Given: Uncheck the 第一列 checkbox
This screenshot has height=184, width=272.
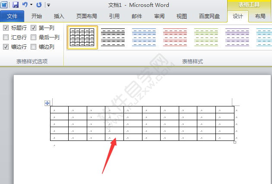Looking at the screenshot, I should [x=34, y=28].
